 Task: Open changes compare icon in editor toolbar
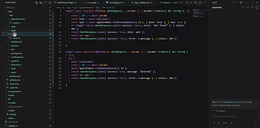(x=196, y=3)
